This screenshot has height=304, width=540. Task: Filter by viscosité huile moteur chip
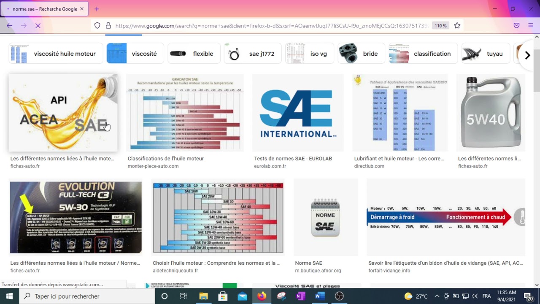coord(56,54)
